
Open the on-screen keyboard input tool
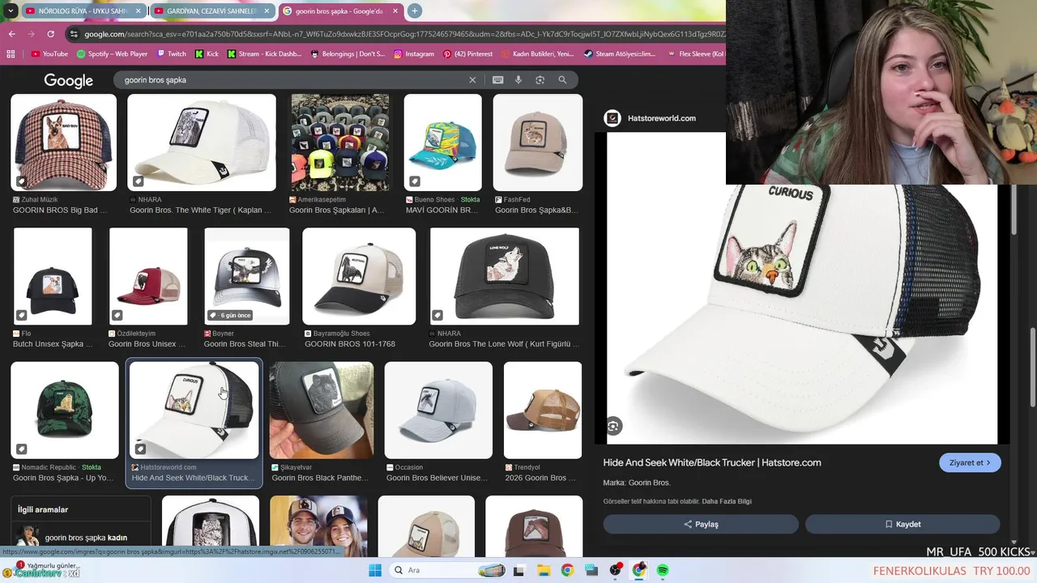click(x=497, y=80)
